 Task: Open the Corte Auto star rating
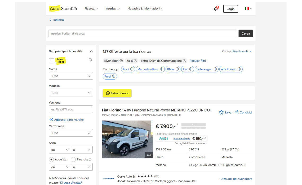click(x=145, y=176)
